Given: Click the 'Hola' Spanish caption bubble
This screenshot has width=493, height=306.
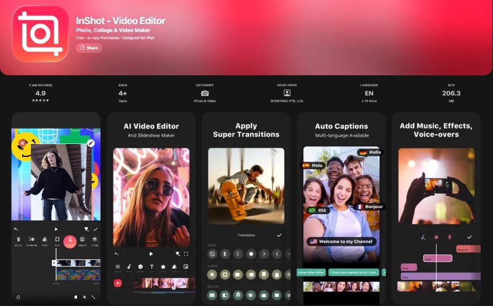Looking at the screenshot, I should [313, 165].
